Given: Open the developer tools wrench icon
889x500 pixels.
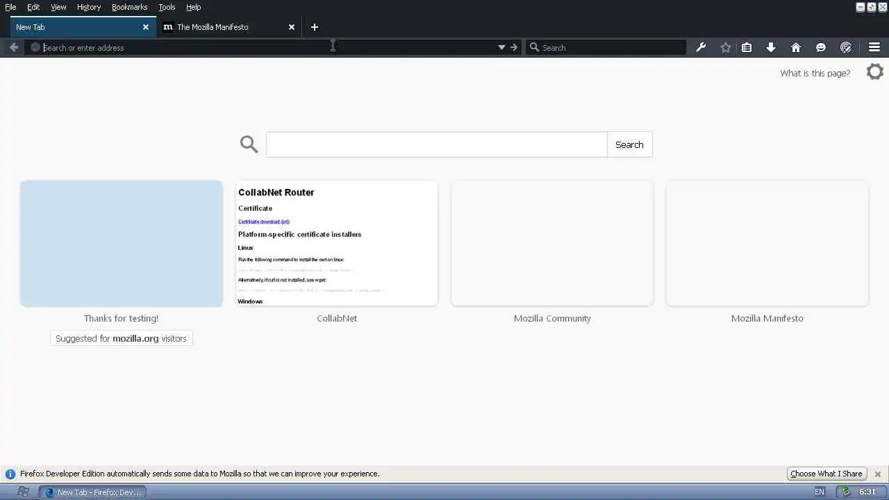Looking at the screenshot, I should tap(701, 47).
